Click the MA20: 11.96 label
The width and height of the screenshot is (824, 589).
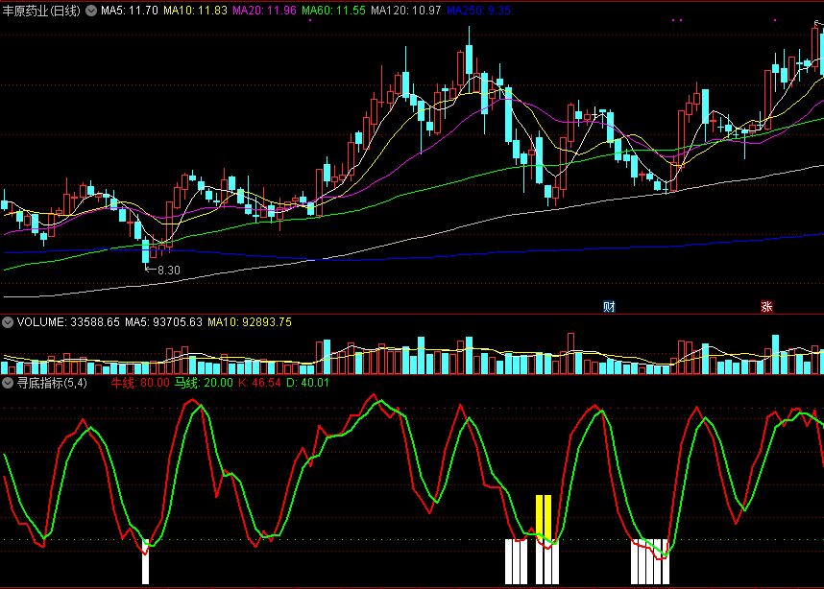tap(264, 11)
